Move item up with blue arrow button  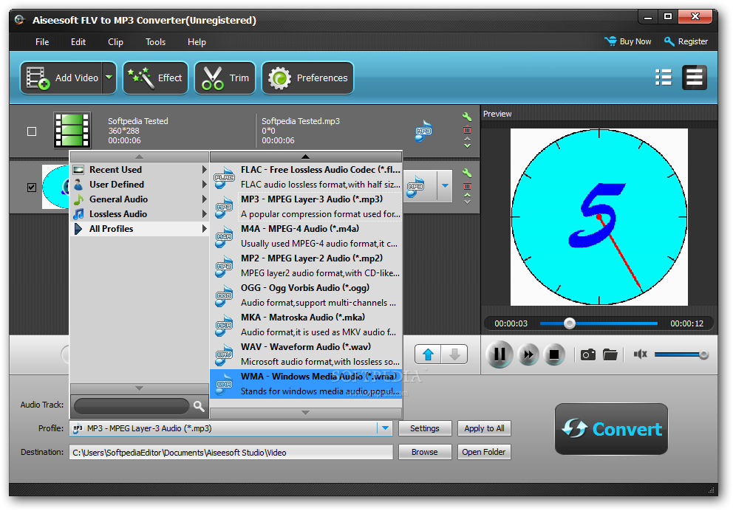click(429, 355)
